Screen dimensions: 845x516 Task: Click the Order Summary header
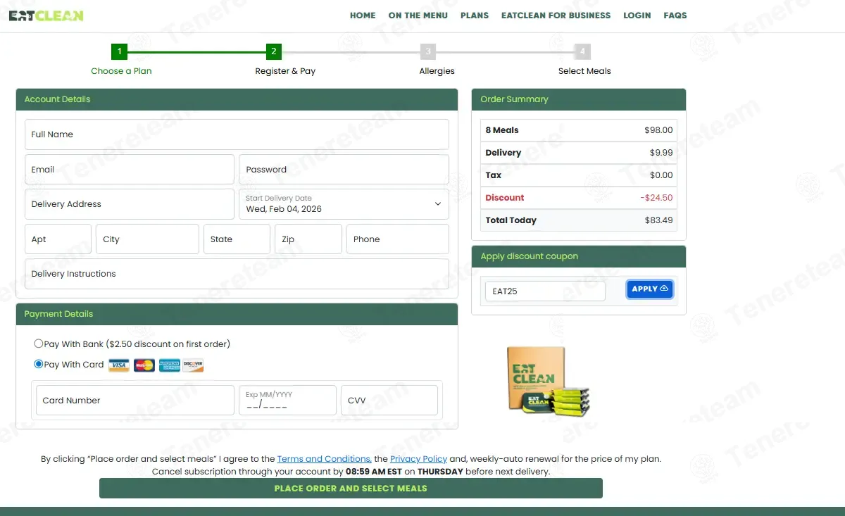coord(579,99)
